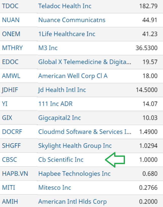
Task: Open Global X Telemedicine & Digital link
Action: coord(85,62)
